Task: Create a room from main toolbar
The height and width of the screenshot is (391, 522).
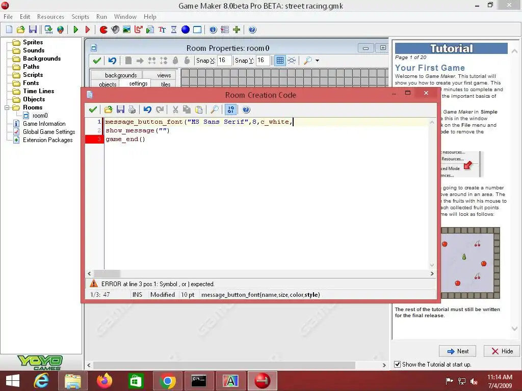Action: coord(197,30)
